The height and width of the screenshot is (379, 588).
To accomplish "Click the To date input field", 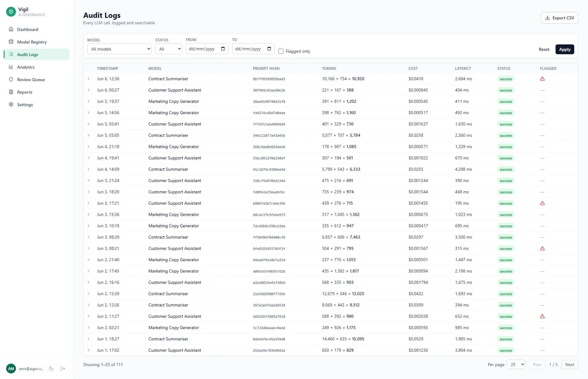I will coord(253,49).
